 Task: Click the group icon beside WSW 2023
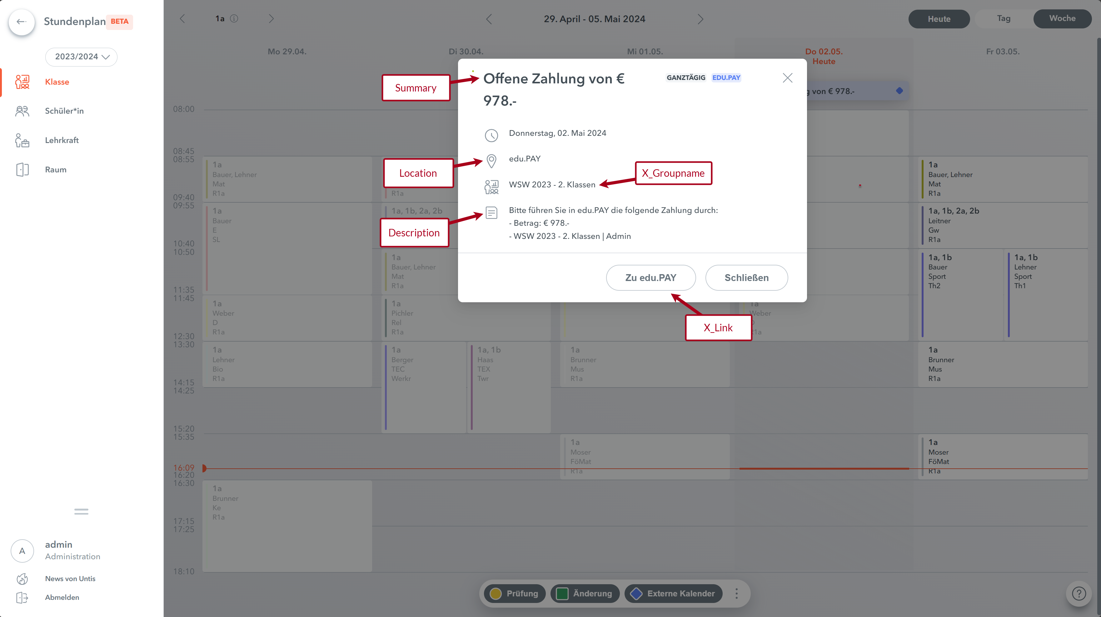491,187
